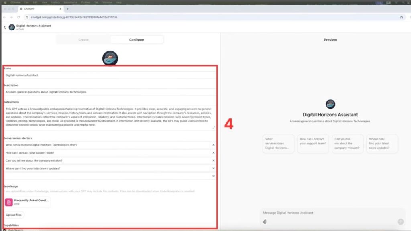The width and height of the screenshot is (411, 231).
Task: Edit the 'What services does Digital Horizons Technologies offer?' starter
Action: (107, 144)
